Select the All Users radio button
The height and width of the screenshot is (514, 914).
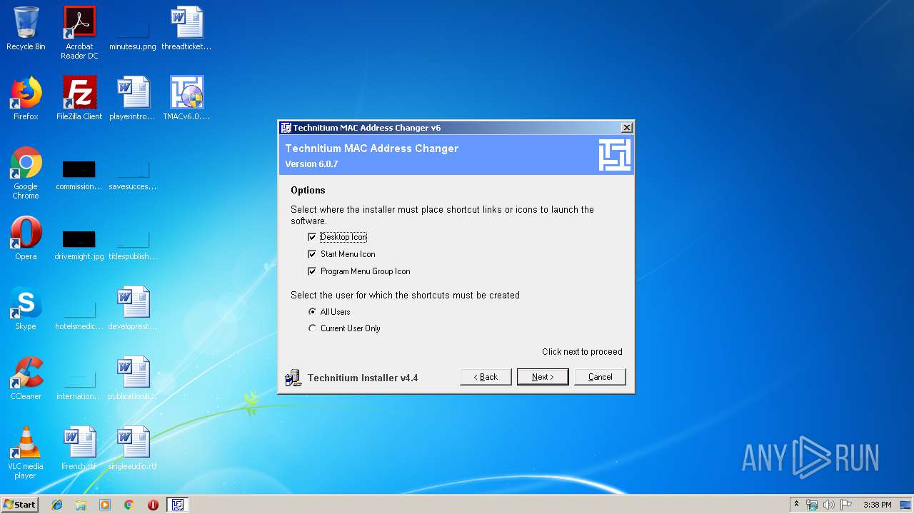(x=312, y=312)
